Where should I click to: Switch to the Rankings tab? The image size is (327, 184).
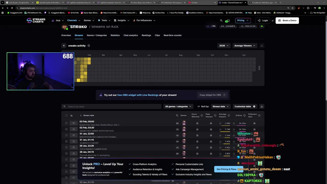tap(146, 35)
